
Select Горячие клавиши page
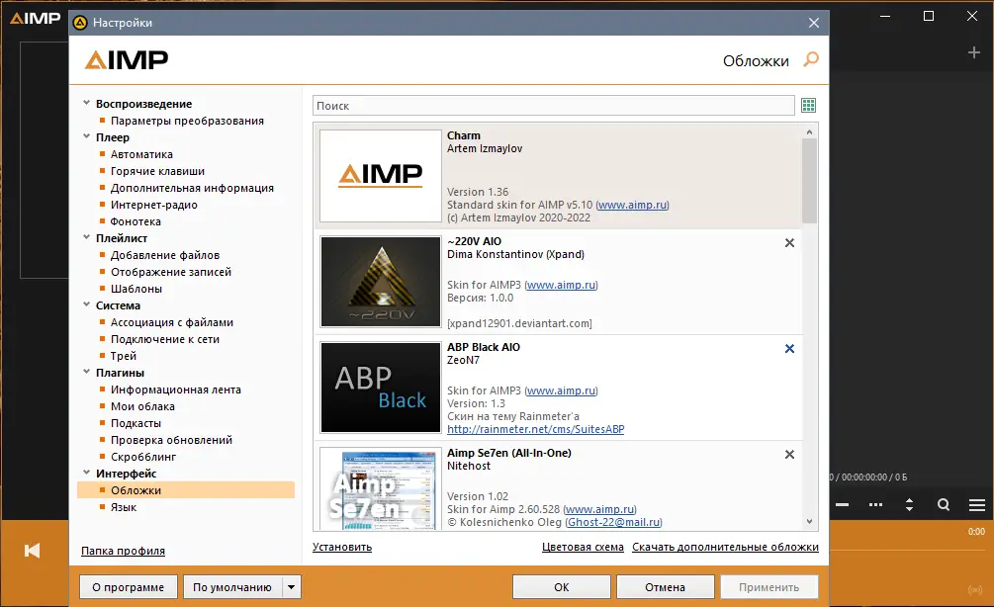pos(157,171)
